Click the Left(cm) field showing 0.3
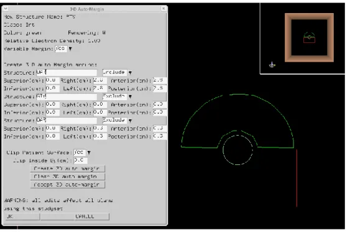 pyautogui.click(x=99, y=136)
